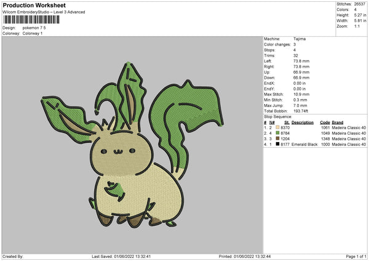369x261 pixels.
Task: Click 'Madeira Classic 40' in the 8370 row
Action: 349,127
